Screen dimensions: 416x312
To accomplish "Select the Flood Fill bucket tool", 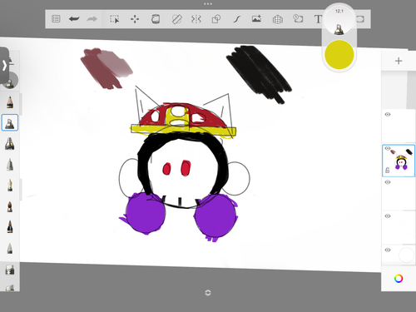I will point(156,19).
